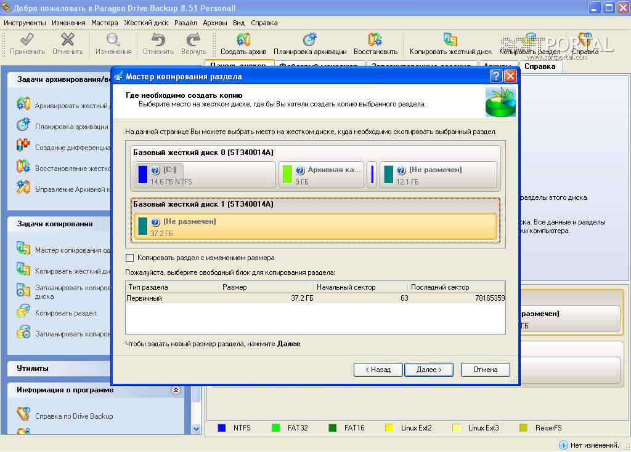This screenshot has height=452, width=631.
Task: Open Планировка архивации in sidebar
Action: pyautogui.click(x=63, y=126)
